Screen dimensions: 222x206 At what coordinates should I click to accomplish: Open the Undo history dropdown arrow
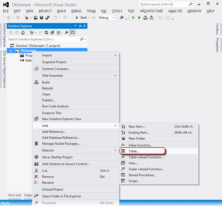pyautogui.click(x=61, y=18)
